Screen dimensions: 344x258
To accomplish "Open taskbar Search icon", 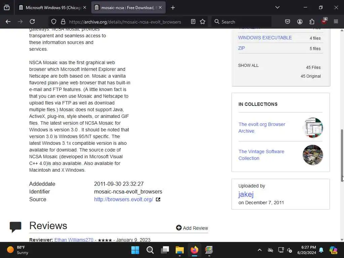I will click(x=150, y=250).
